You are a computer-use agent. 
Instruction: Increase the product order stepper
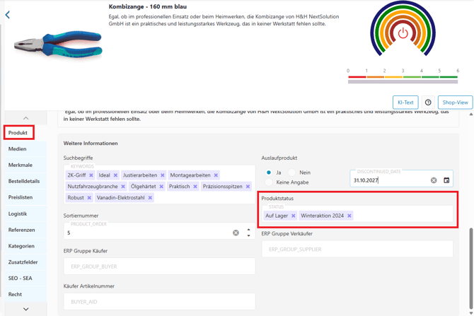pyautogui.click(x=248, y=229)
